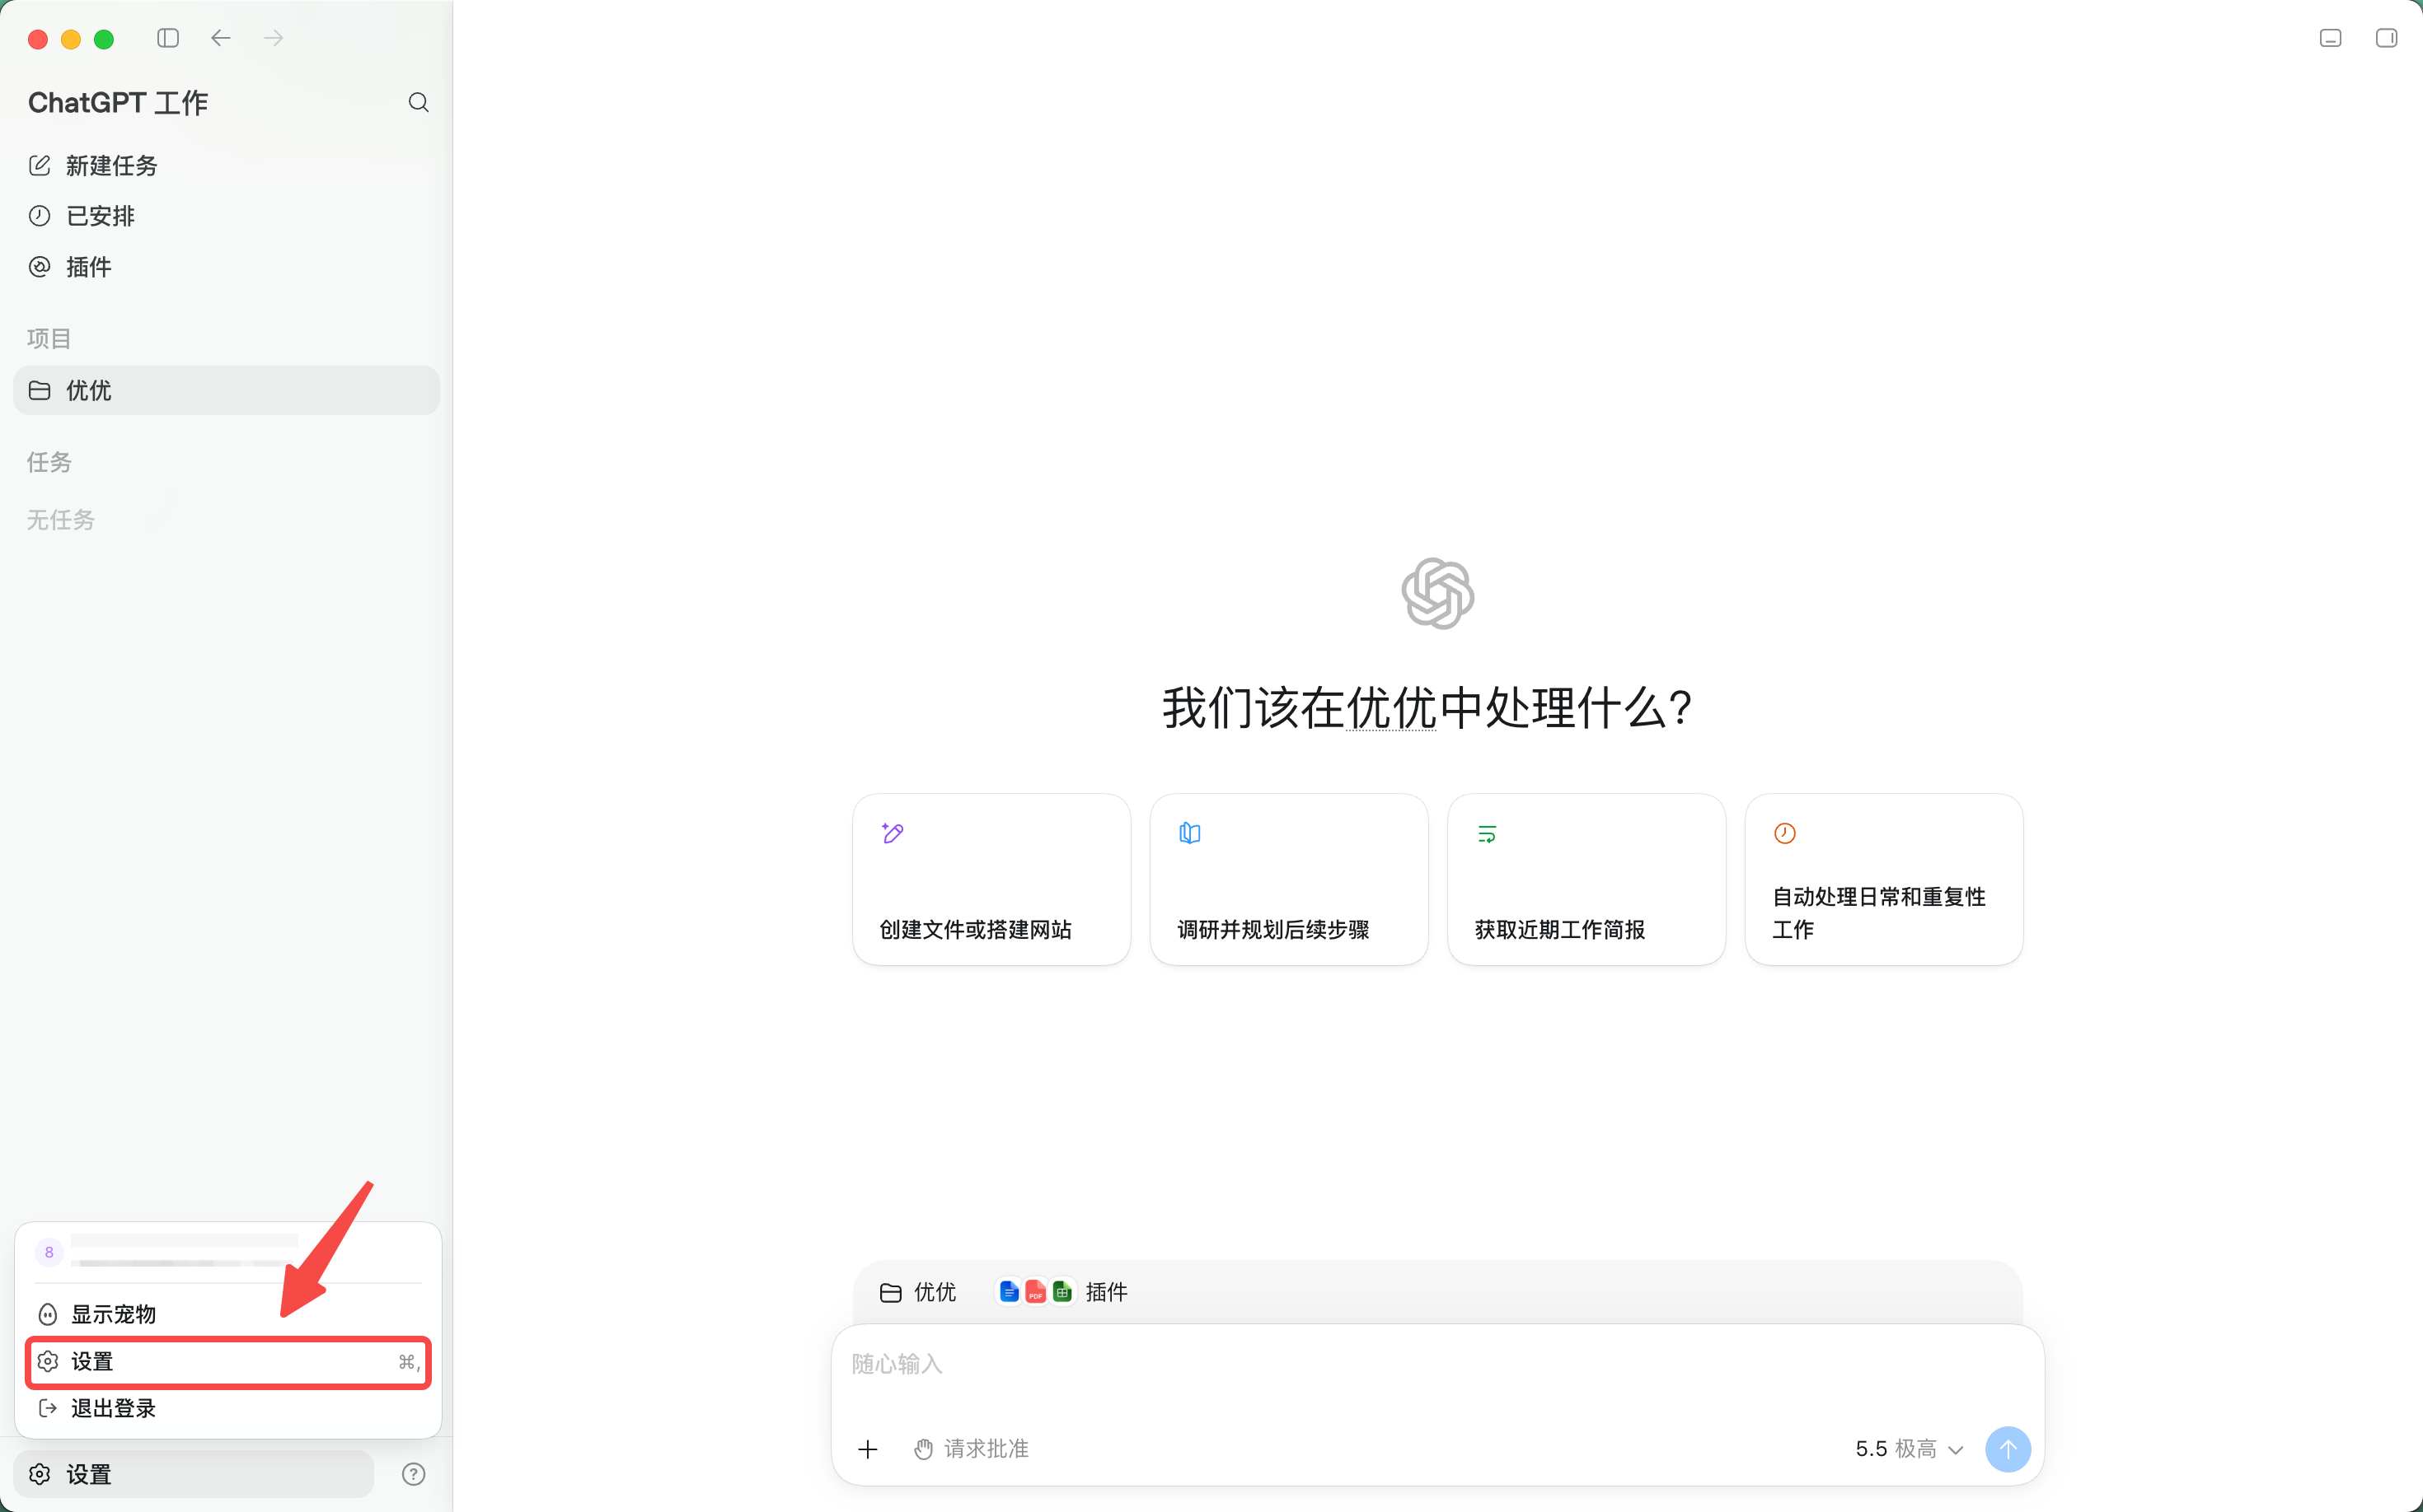Send message with blue arrow button
The width and height of the screenshot is (2423, 1512).
click(x=2008, y=1450)
